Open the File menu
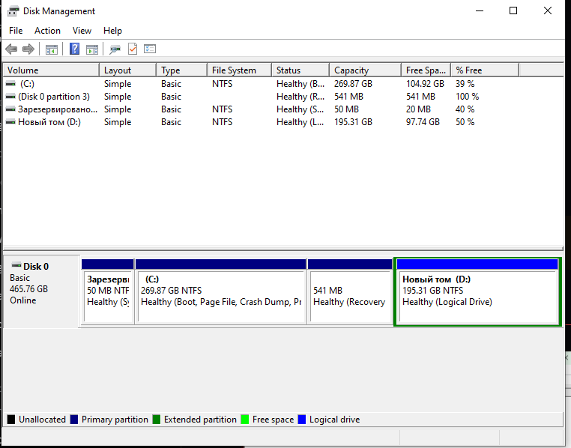571x448 pixels. (16, 31)
